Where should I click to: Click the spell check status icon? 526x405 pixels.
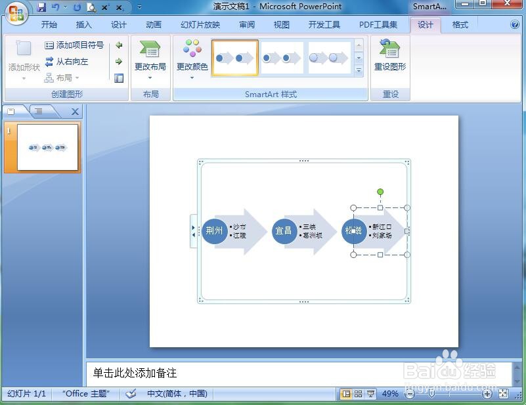click(131, 394)
